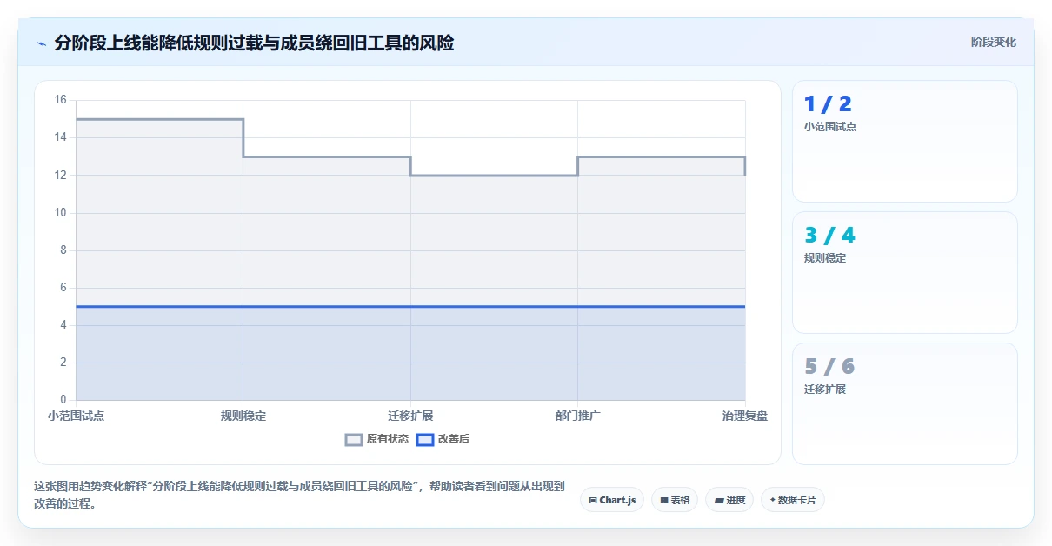Toggle the 改善后 legend swatch

424,440
